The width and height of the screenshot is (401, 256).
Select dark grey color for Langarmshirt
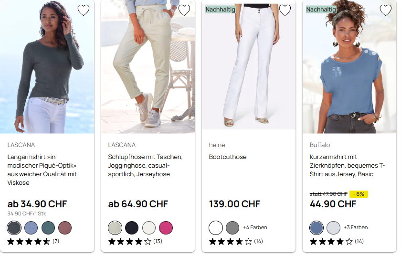[x=14, y=228]
